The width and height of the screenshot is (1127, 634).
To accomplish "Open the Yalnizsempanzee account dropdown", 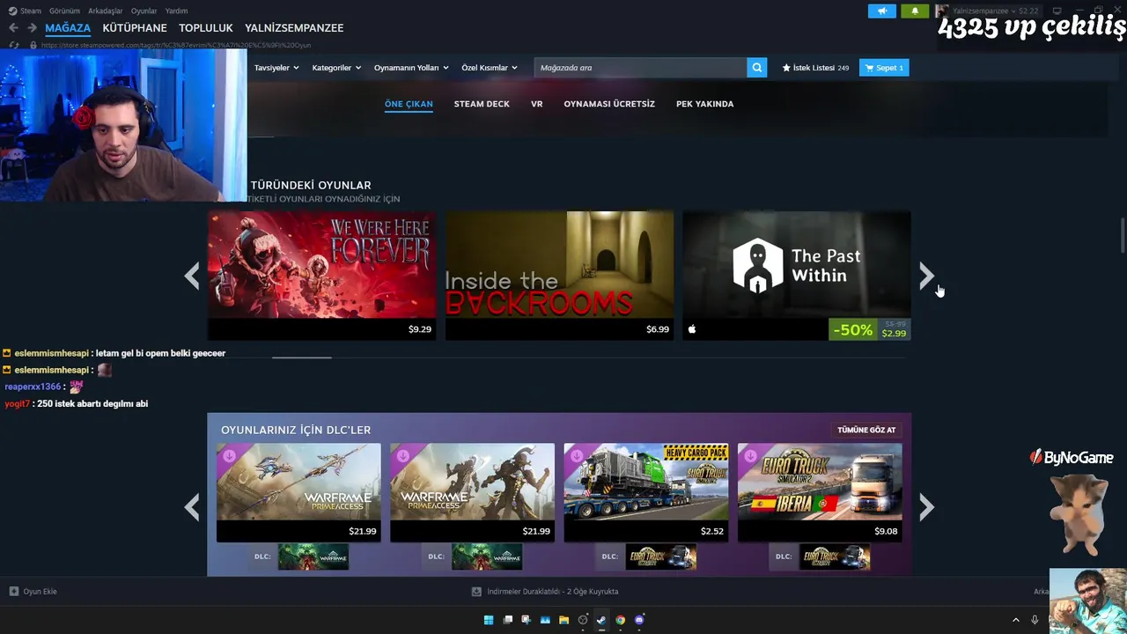I will (986, 11).
